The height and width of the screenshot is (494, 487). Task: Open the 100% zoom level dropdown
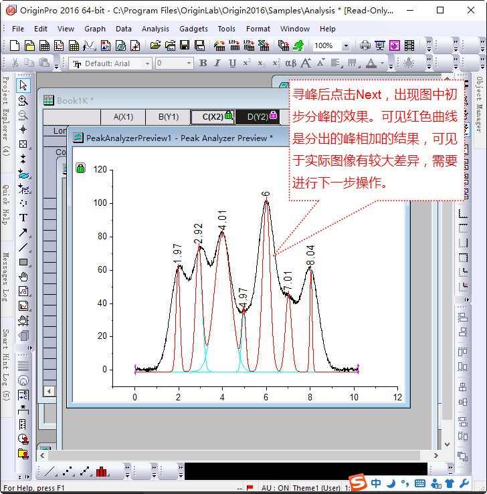(x=345, y=46)
